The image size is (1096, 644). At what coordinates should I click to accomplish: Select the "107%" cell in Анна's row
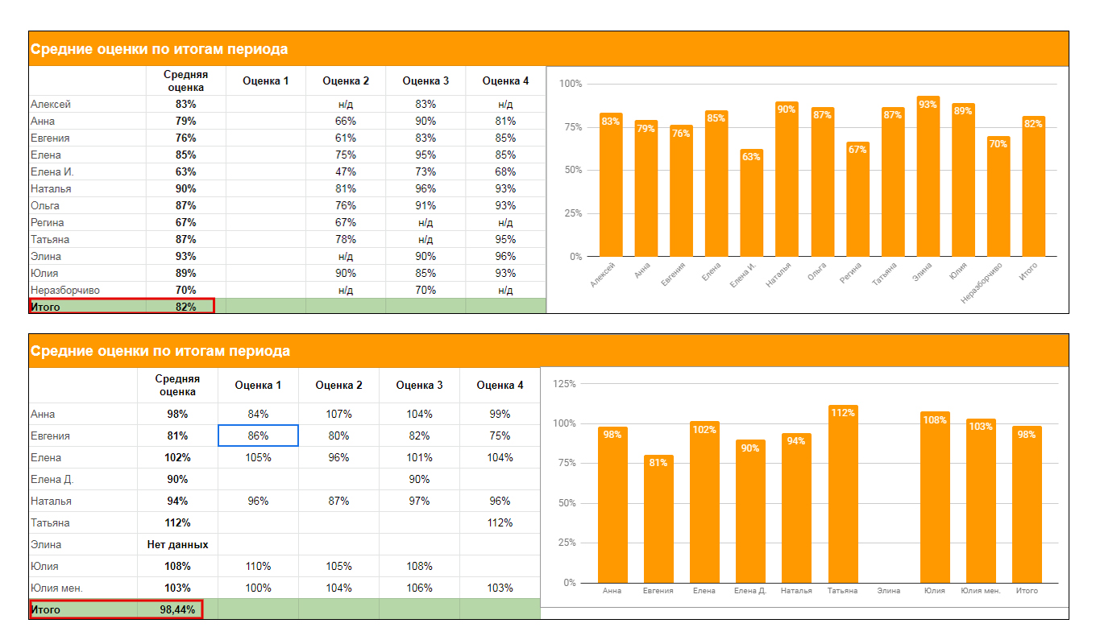pyautogui.click(x=338, y=414)
